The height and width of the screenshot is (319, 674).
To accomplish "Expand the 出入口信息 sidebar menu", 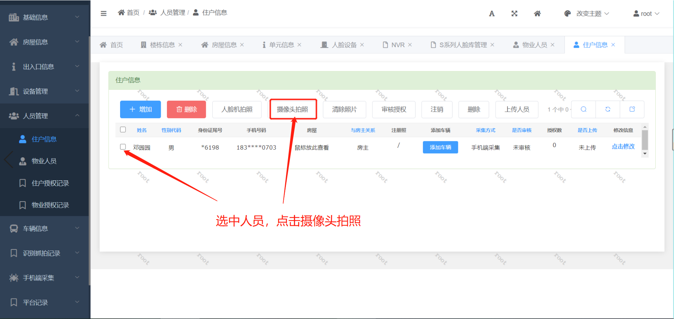I will point(44,67).
